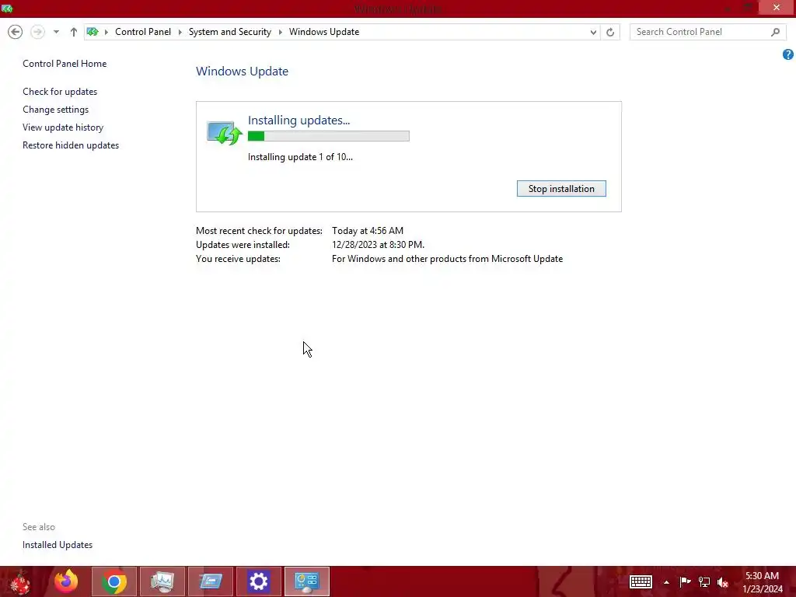Image resolution: width=796 pixels, height=597 pixels.
Task: Open the gear Settings taskbar app
Action: (258, 581)
